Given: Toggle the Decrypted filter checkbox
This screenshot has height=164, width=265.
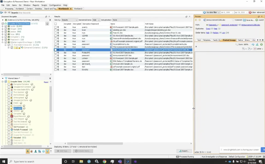Looking at the screenshot, I should tap(9, 108).
